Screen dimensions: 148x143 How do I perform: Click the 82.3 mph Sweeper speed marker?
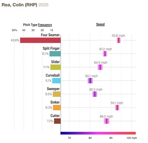coord(95,94)
